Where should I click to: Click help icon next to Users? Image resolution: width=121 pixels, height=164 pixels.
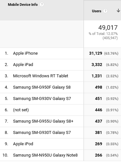(x=105, y=11)
